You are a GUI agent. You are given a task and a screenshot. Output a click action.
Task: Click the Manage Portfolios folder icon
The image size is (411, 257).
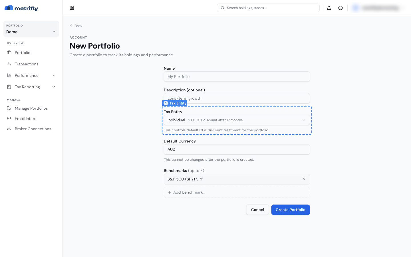pyautogui.click(x=9, y=108)
